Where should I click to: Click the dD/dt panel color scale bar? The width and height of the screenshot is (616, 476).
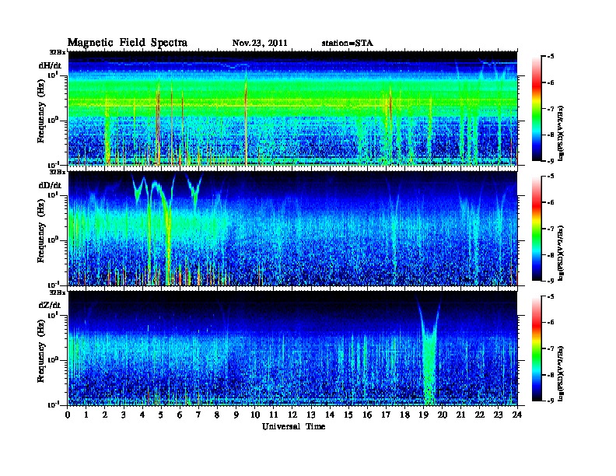[537, 229]
